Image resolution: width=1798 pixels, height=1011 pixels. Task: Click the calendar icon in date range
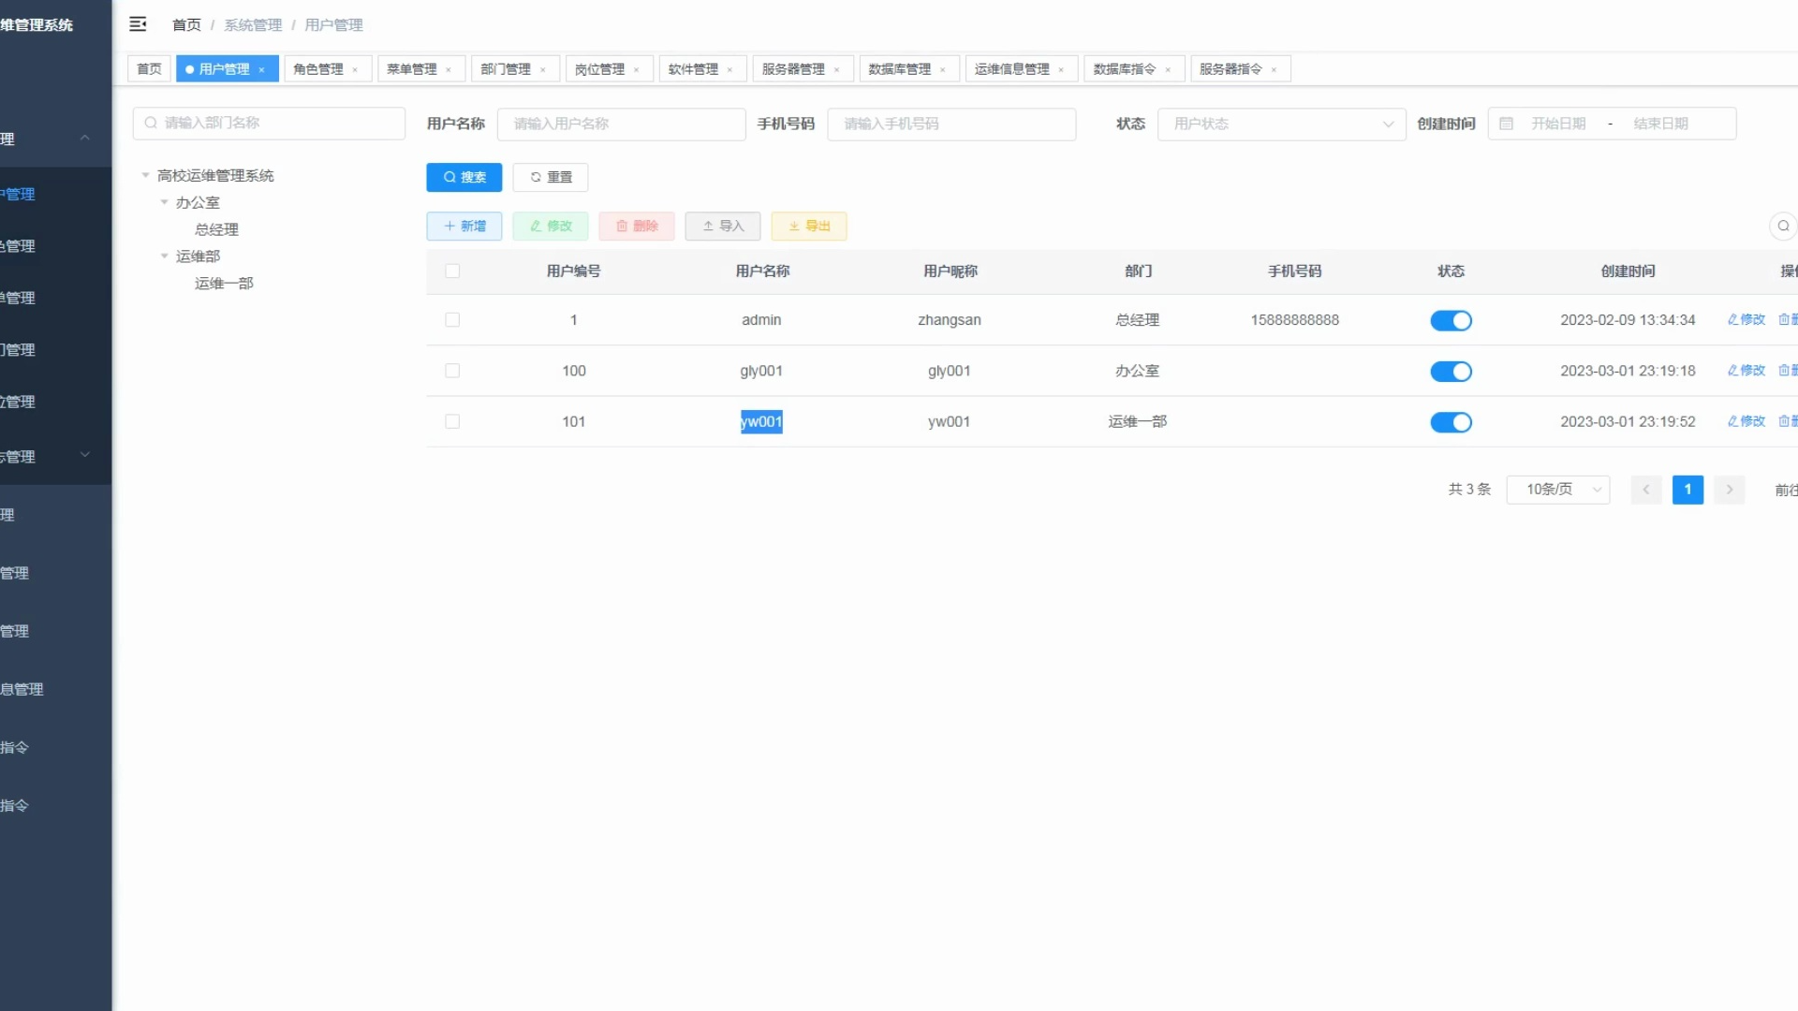pos(1506,124)
